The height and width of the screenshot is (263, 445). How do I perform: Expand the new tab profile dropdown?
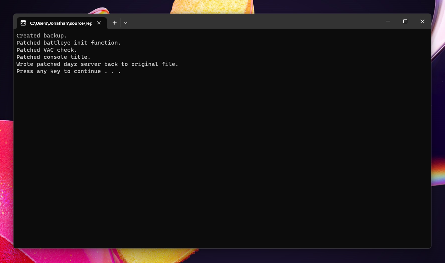[126, 23]
